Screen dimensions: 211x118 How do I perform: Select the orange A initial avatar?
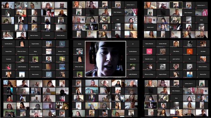(189, 51)
